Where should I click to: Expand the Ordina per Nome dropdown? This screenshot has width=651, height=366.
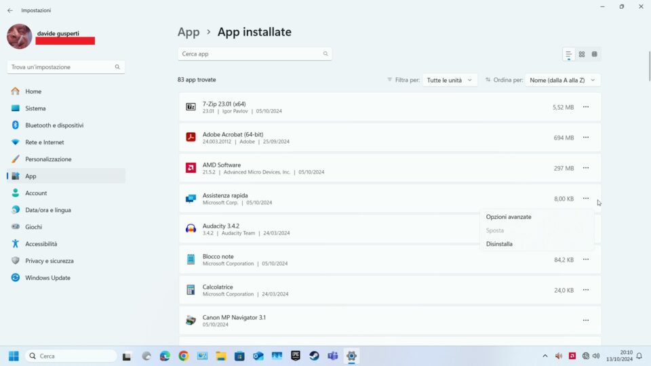click(x=563, y=80)
